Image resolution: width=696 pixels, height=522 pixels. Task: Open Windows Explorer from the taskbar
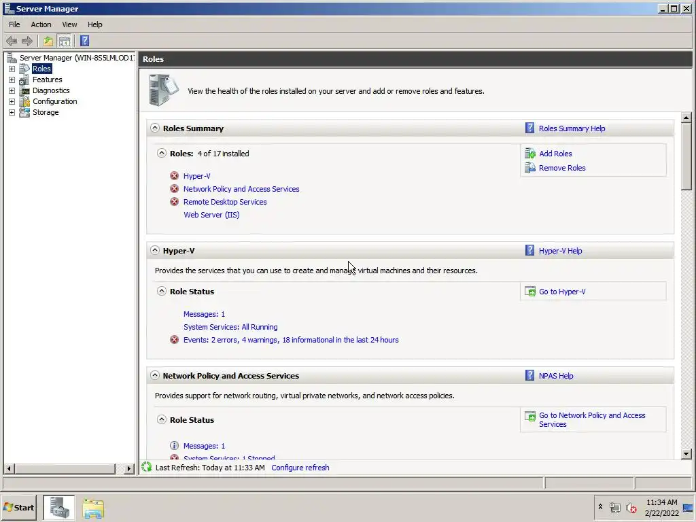coord(92,508)
